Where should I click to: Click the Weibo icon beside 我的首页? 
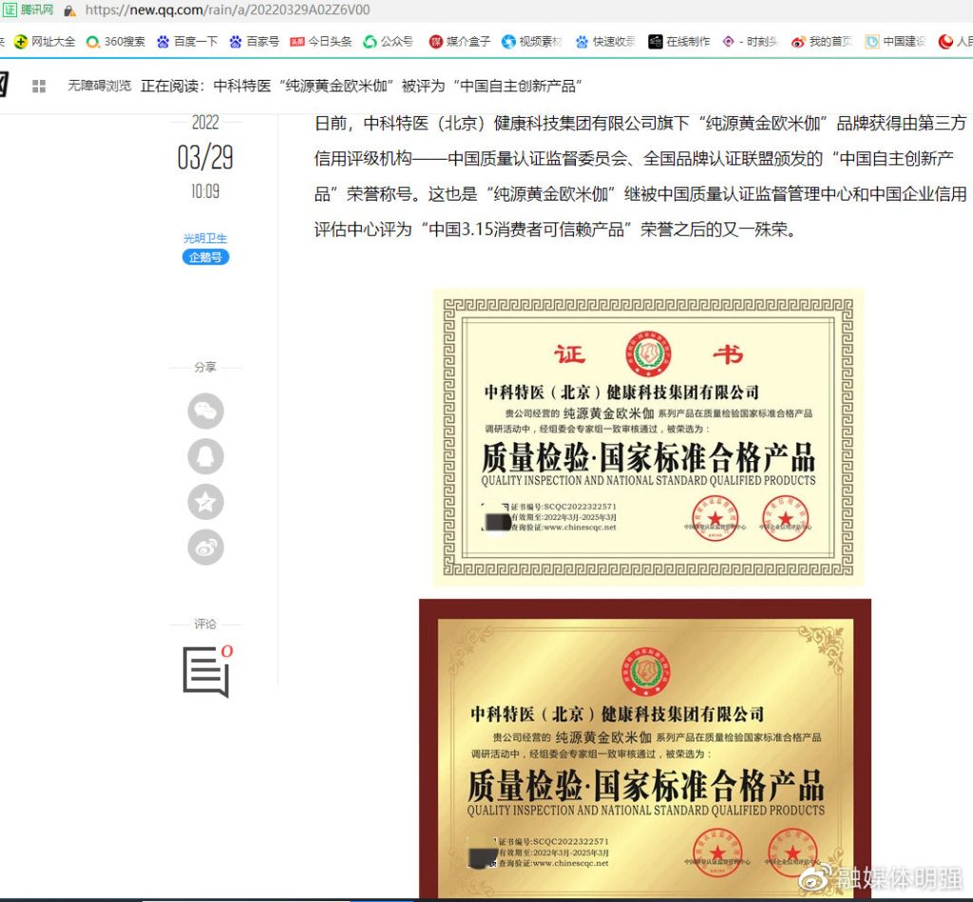(x=798, y=42)
